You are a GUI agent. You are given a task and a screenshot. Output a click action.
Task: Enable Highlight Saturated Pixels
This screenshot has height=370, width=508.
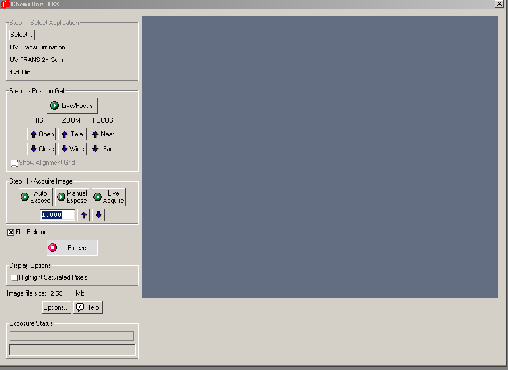click(x=14, y=278)
